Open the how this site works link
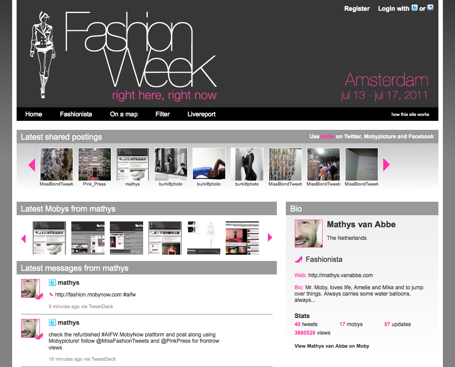 point(410,115)
